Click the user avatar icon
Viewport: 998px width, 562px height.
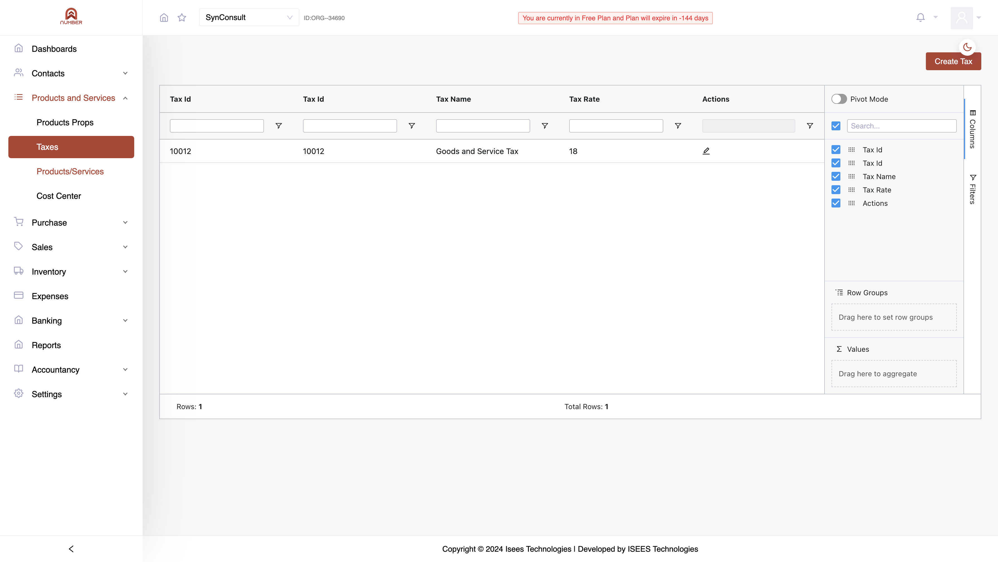962,18
